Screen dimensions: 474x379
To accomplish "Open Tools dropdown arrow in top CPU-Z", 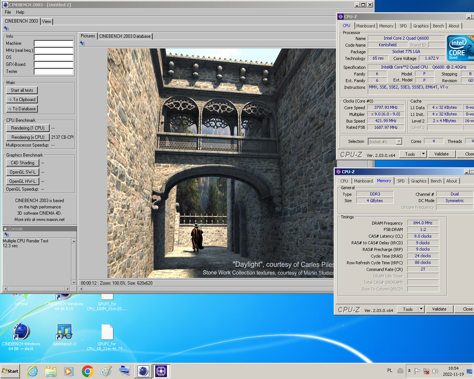I will 424,154.
